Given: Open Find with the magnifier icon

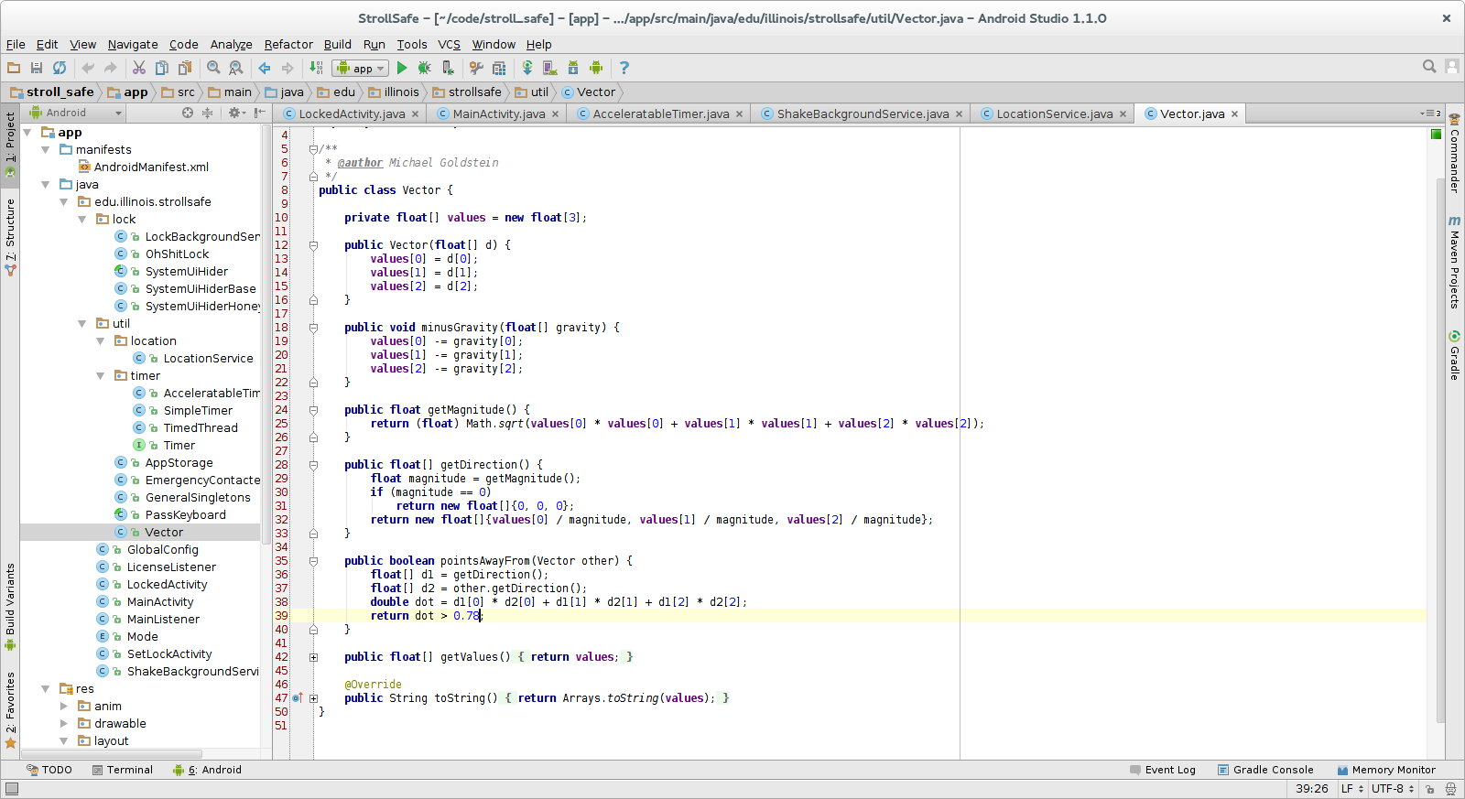Looking at the screenshot, I should click(x=213, y=68).
